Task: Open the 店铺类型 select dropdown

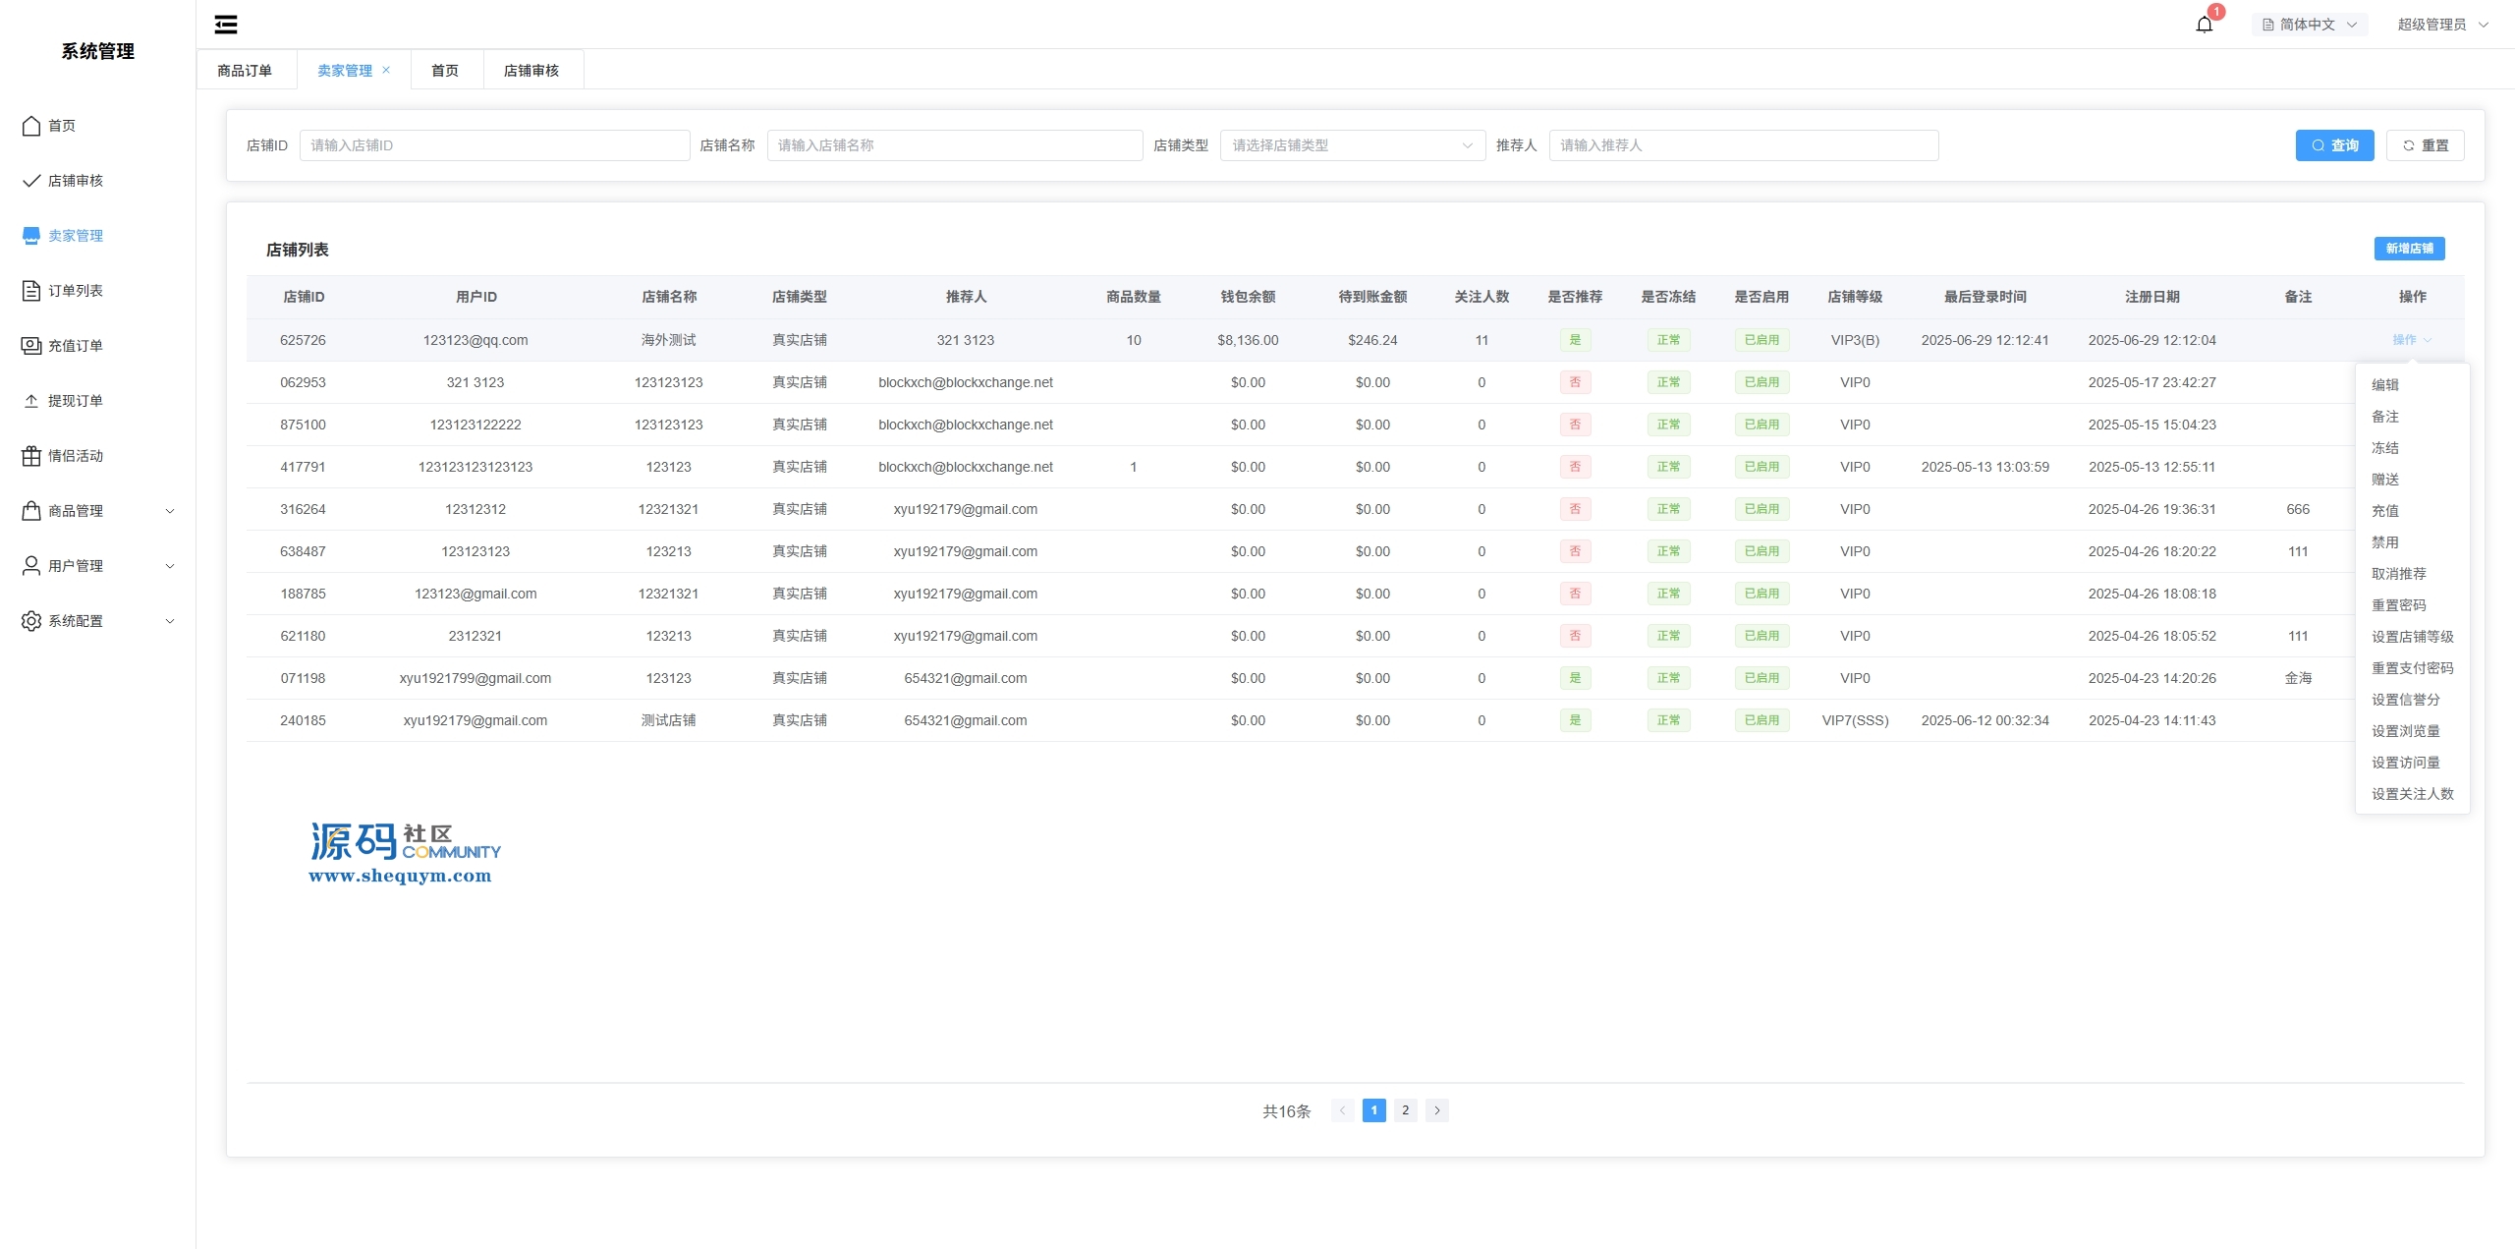Action: click(x=1351, y=145)
